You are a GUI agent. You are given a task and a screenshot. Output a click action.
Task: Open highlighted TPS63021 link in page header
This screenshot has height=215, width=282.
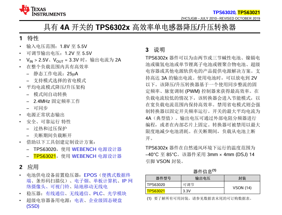(x=249, y=13)
